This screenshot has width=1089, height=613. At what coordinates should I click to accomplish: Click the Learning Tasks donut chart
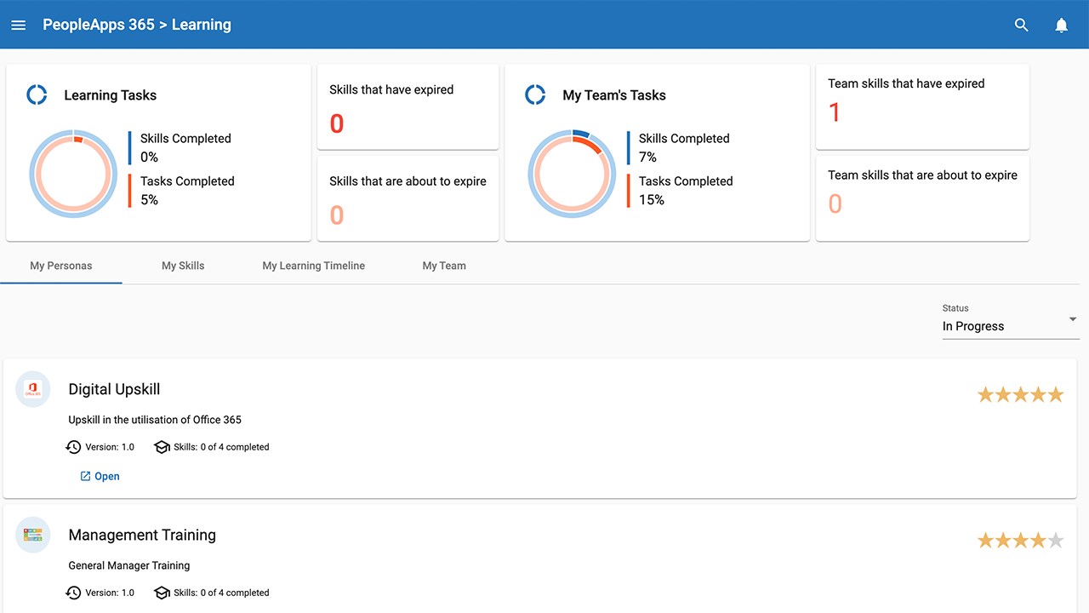click(73, 174)
